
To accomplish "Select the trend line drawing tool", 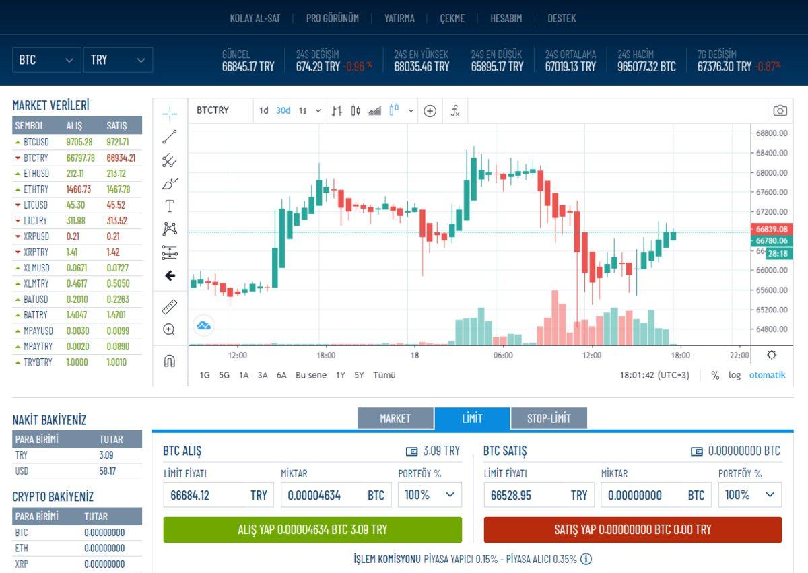I will coord(170,137).
